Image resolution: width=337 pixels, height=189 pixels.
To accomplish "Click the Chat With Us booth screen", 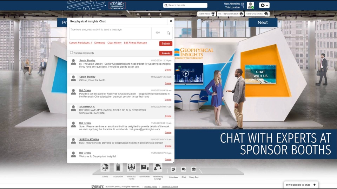I will click(260, 74).
